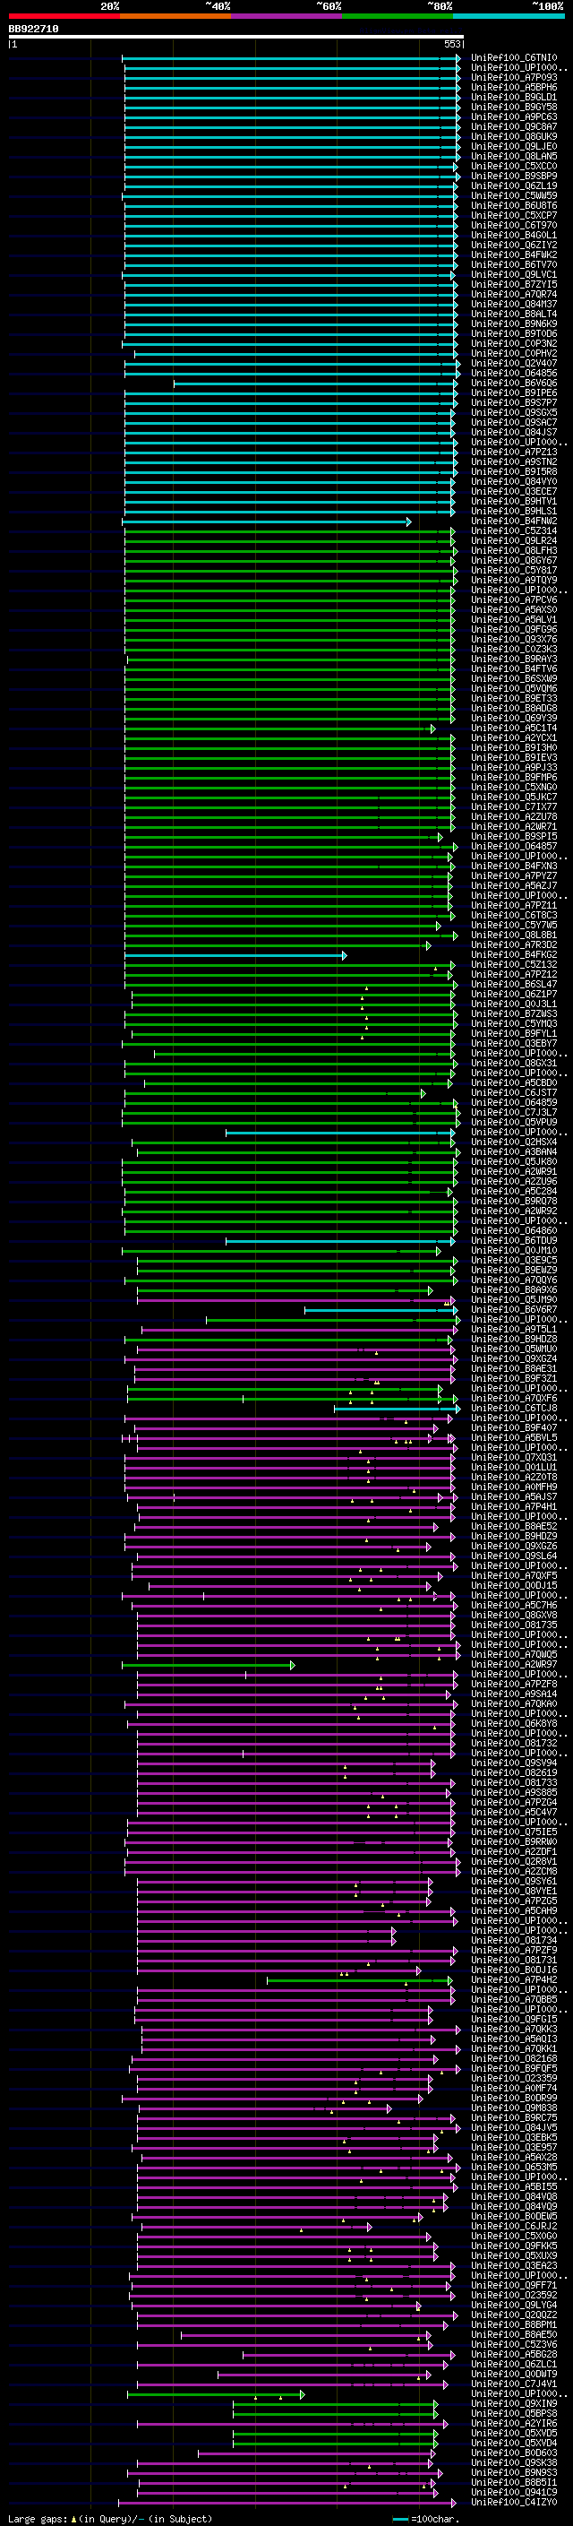This screenshot has height=2526, width=573.
Task: Open UniRef100_Q9SL64 hit
Action: point(514,1556)
